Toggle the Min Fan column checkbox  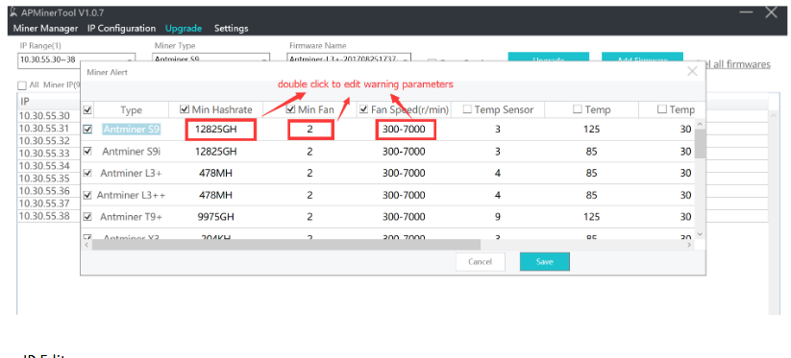pyautogui.click(x=290, y=109)
